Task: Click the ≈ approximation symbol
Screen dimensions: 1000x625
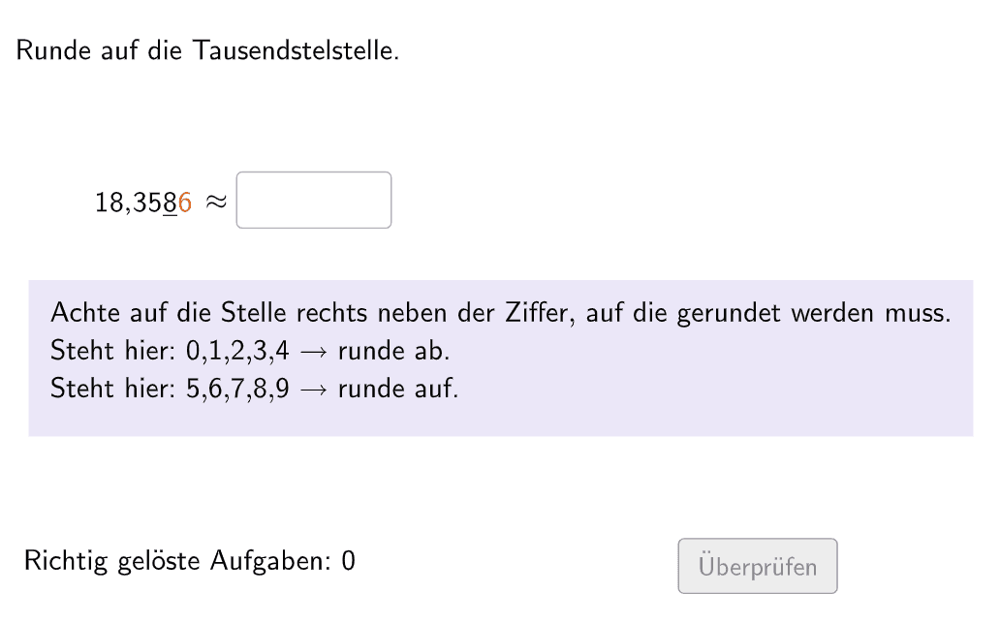Action: pos(215,202)
